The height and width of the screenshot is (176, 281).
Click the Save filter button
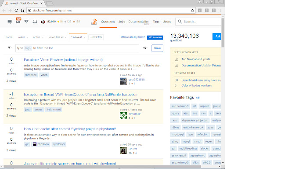click(x=157, y=48)
